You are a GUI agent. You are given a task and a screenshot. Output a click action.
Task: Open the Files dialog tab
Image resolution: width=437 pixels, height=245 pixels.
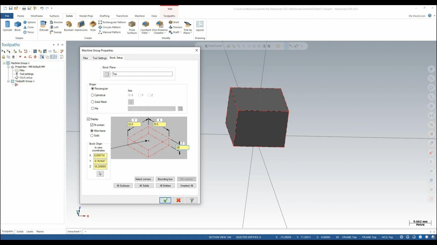pyautogui.click(x=85, y=58)
